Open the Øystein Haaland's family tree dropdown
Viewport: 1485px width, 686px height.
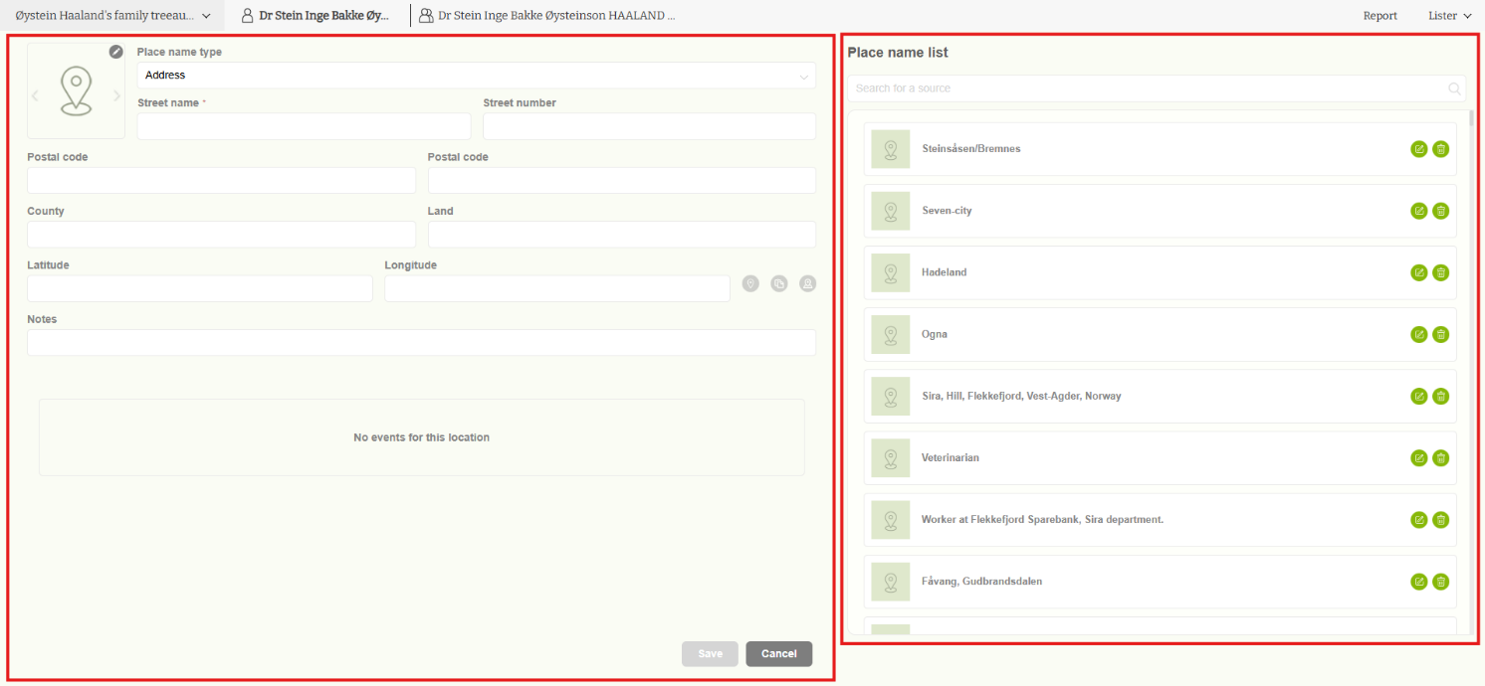pyautogui.click(x=112, y=16)
